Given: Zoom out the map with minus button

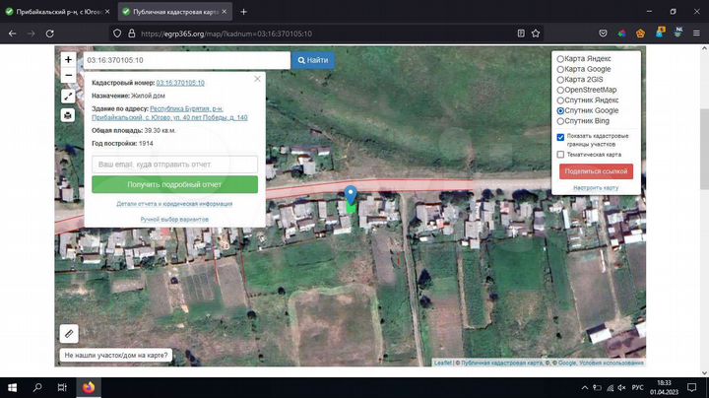Looking at the screenshot, I should point(68,75).
